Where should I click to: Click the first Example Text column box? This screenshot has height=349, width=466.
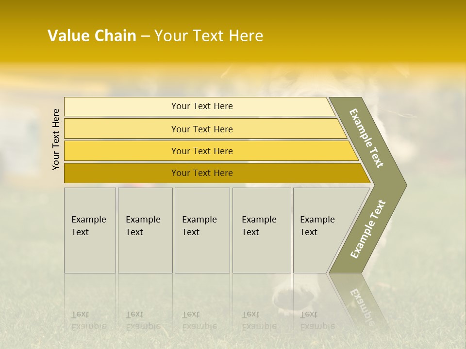tap(90, 230)
